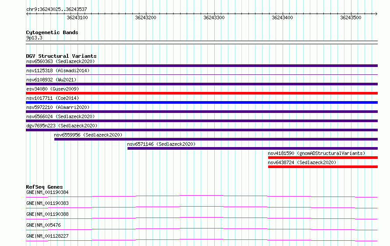Click the red bar of nsv6438724
Screen dimensions: 390x246
pos(323,167)
